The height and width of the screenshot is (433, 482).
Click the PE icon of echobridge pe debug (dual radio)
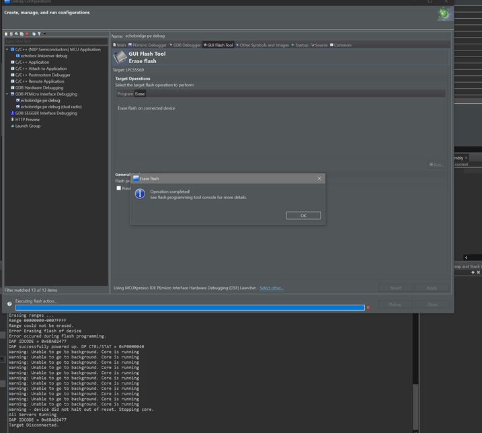[x=18, y=107]
